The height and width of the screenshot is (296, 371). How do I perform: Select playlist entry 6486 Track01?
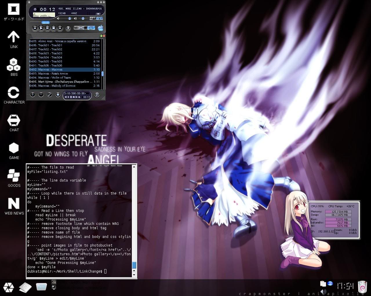pyautogui.click(x=64, y=45)
